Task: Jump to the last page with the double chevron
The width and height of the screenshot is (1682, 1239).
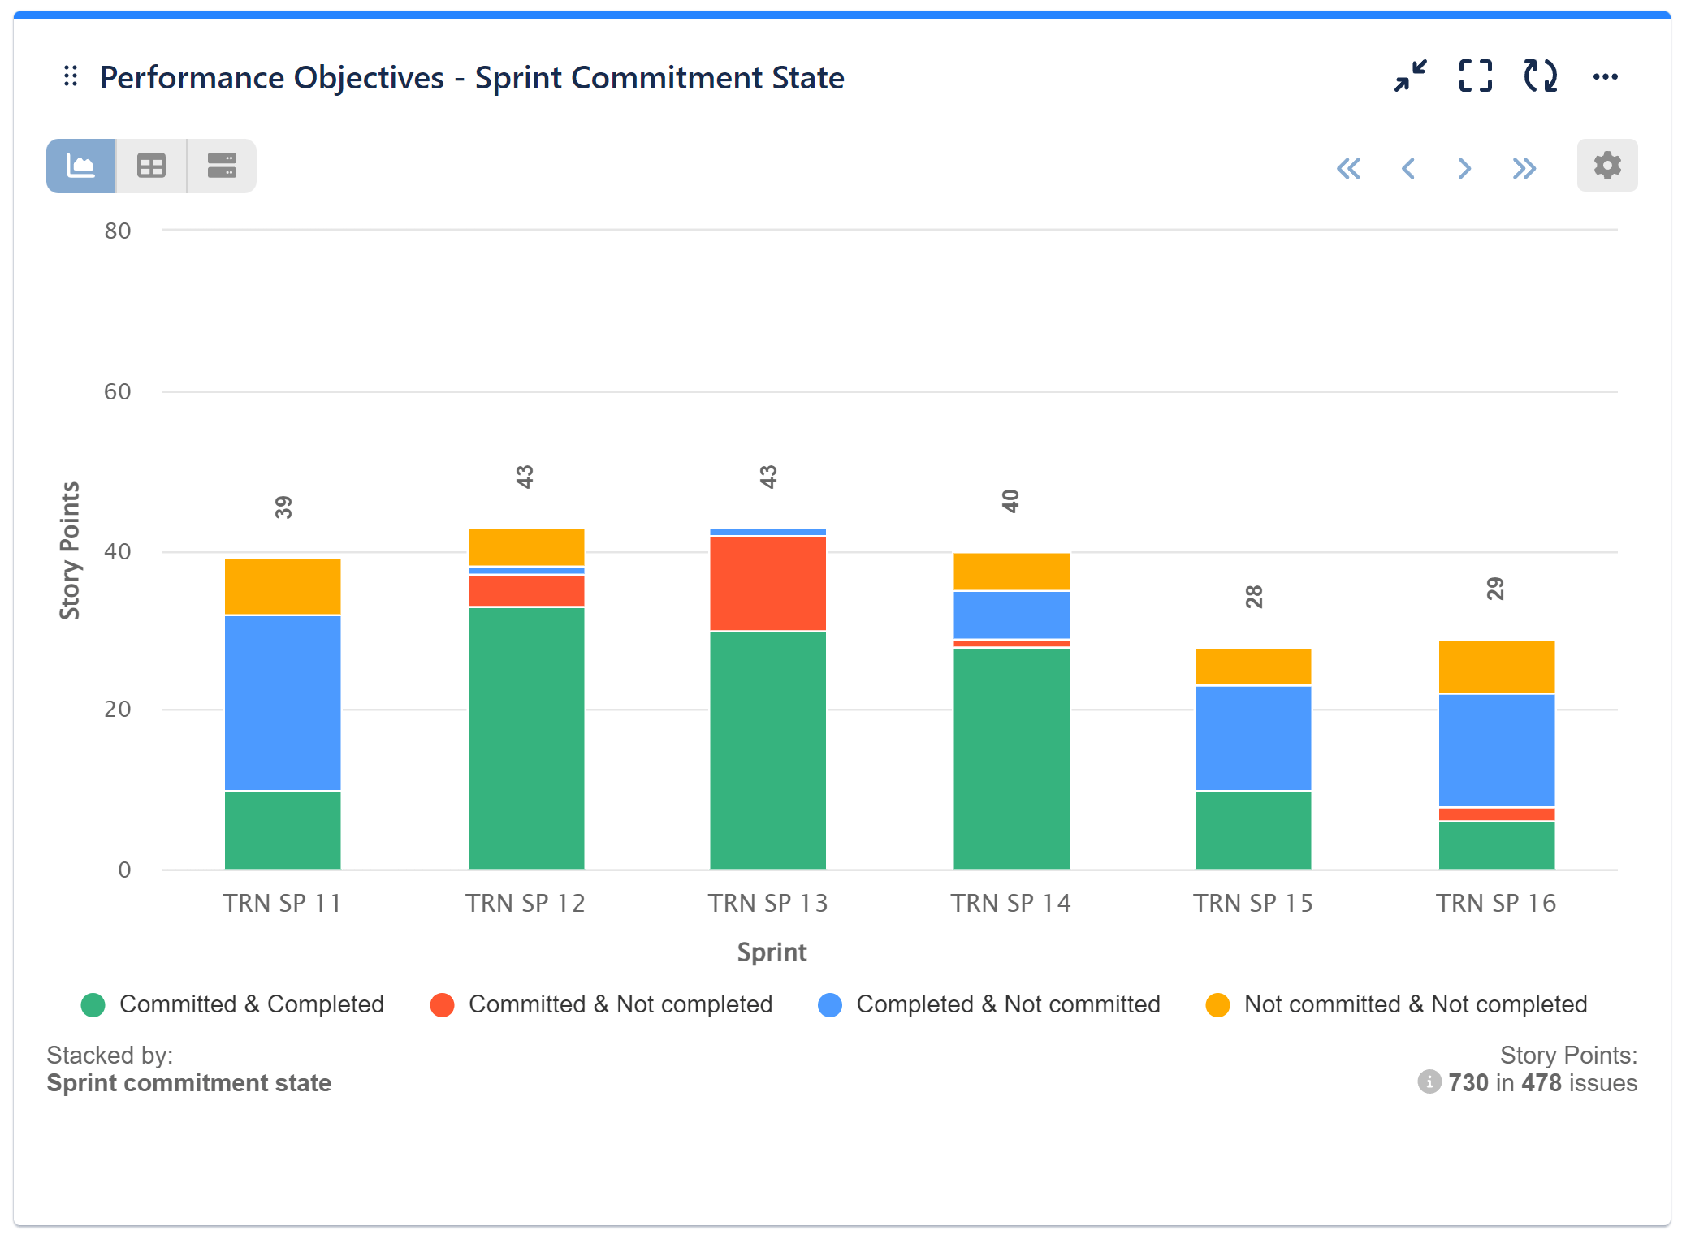Action: tap(1524, 168)
